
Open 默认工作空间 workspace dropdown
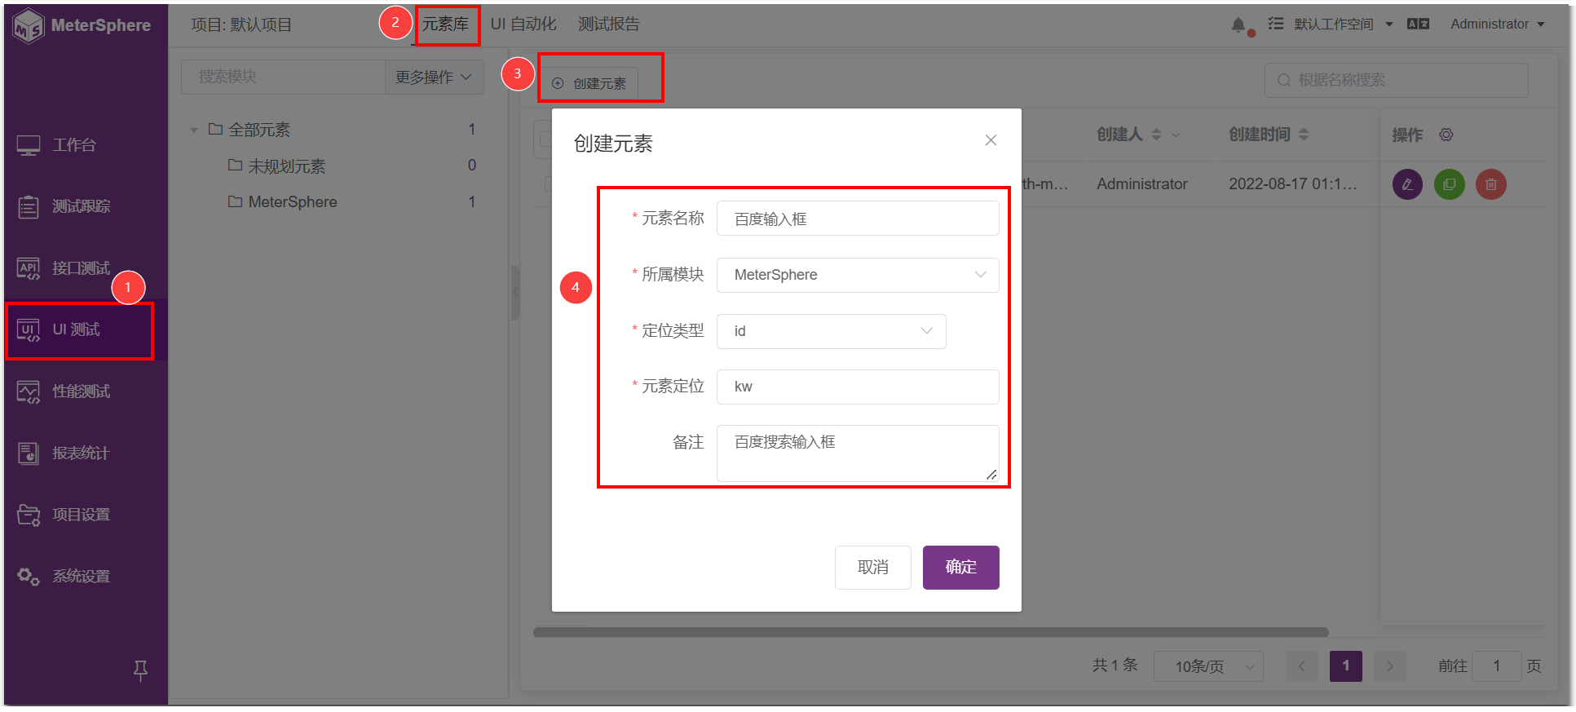coord(1343,24)
